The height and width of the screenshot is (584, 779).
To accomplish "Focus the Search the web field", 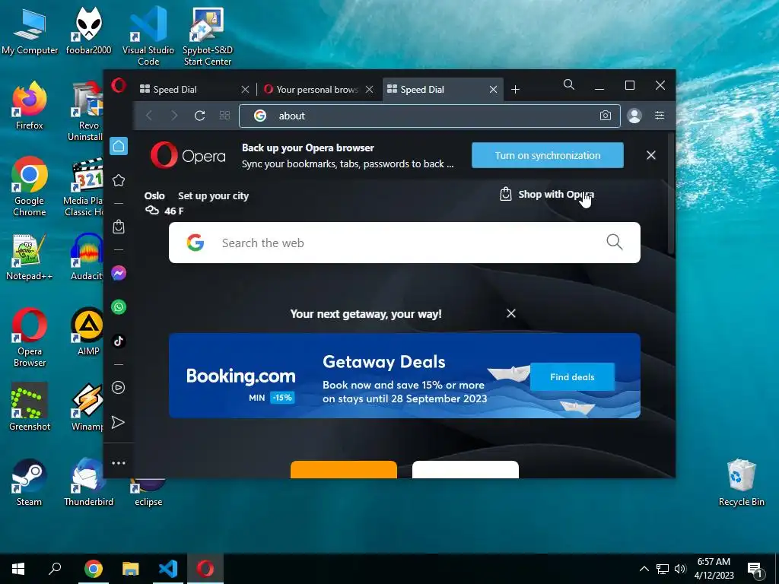I will (405, 243).
